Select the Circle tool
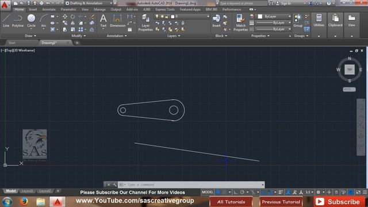This screenshot has height=207, width=368. [31, 21]
